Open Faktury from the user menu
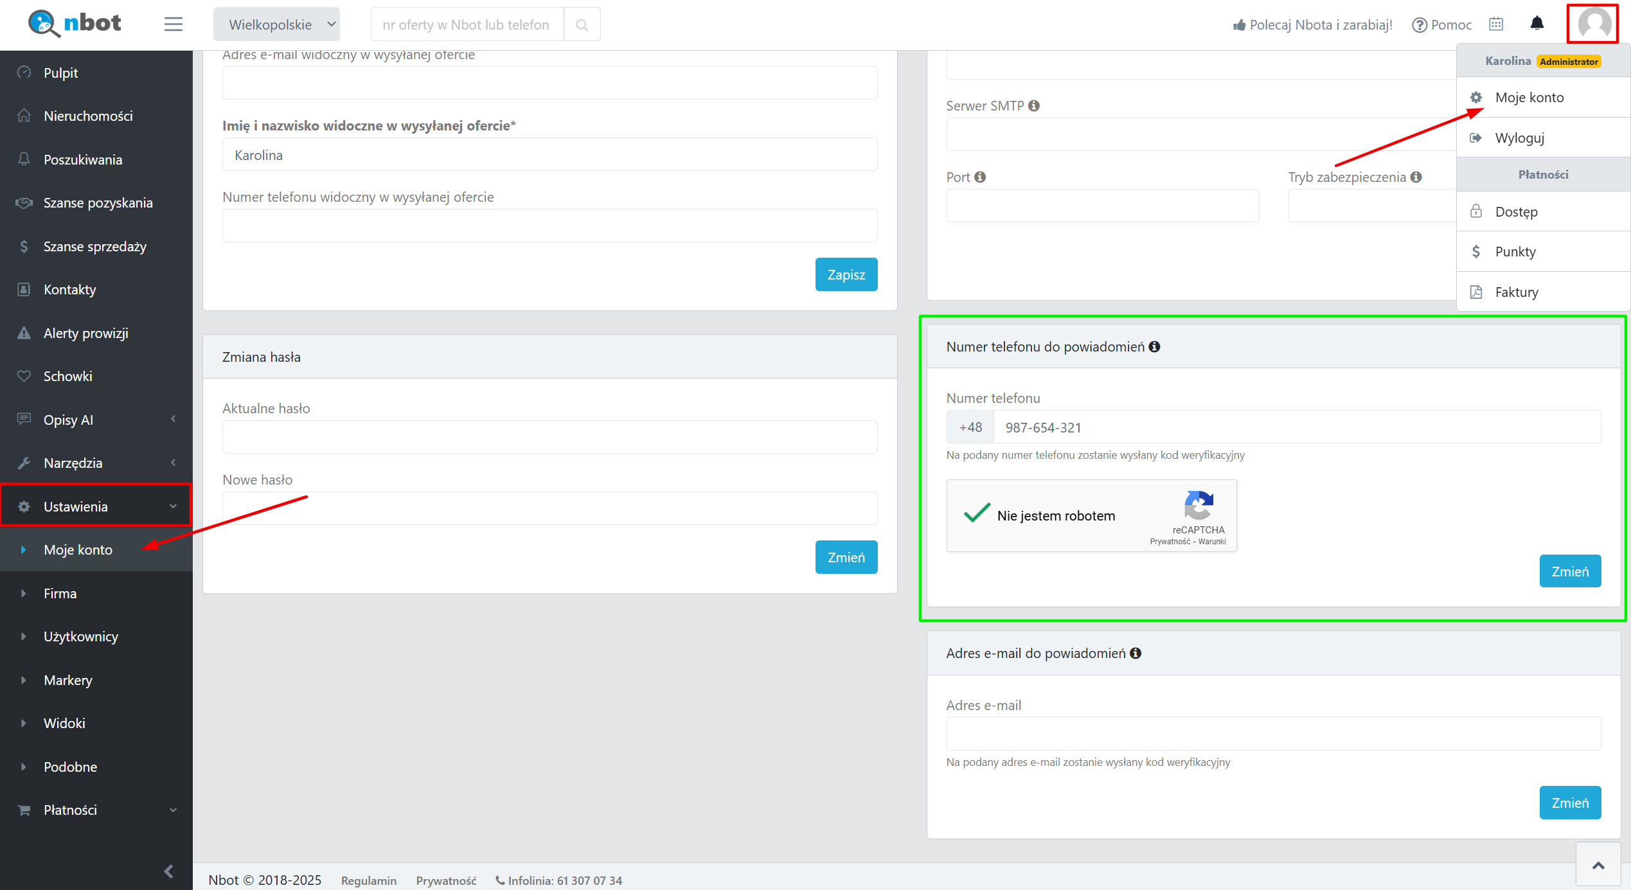Viewport: 1631px width, 890px height. point(1517,292)
